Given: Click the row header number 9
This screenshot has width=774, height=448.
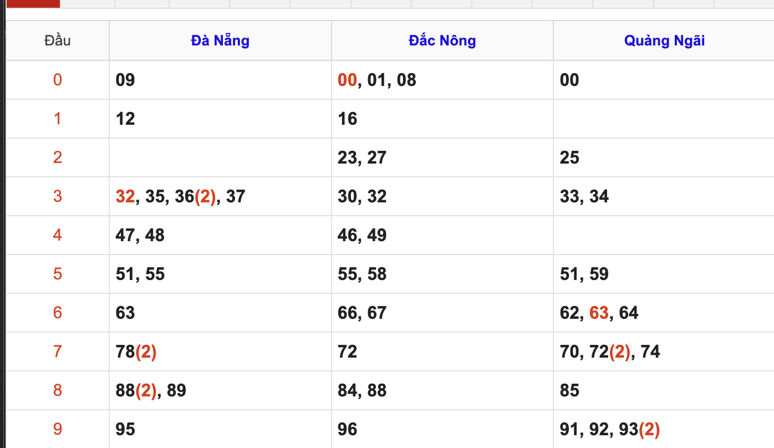Looking at the screenshot, I should 58,429.
